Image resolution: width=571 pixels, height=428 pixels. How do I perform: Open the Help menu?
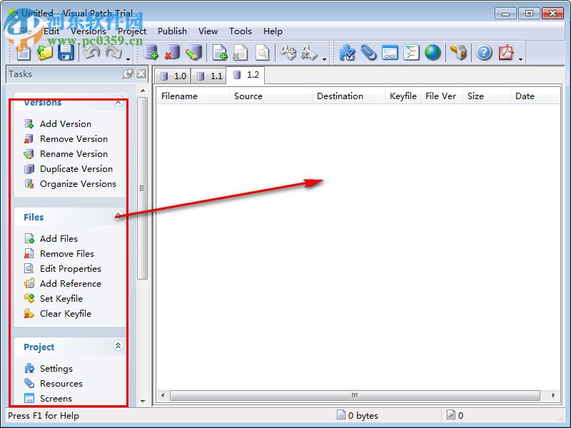(273, 31)
